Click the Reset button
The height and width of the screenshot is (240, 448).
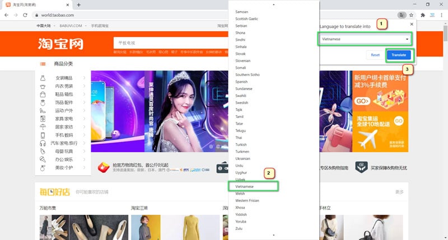point(375,55)
